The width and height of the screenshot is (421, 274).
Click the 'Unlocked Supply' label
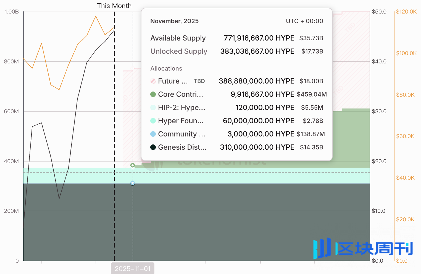[x=179, y=51]
